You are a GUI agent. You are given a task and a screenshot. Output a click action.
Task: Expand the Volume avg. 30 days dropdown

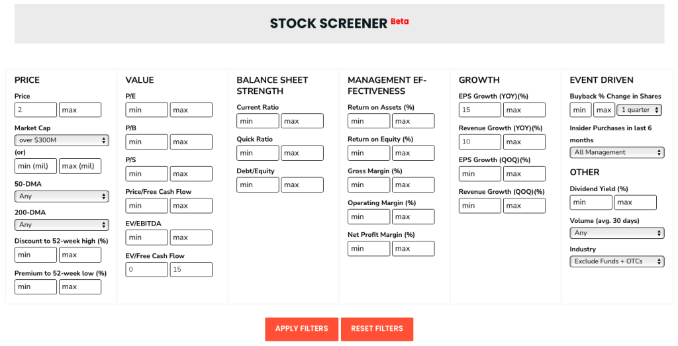tap(617, 233)
